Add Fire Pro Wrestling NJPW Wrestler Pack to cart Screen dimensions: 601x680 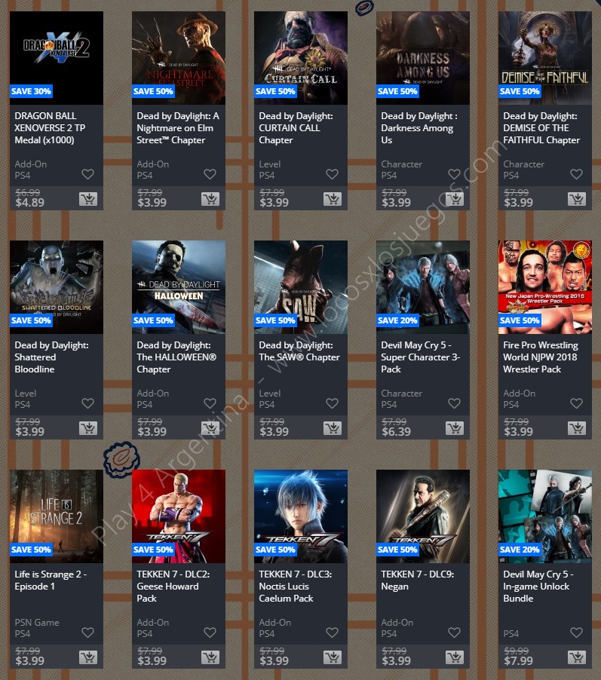tap(577, 428)
